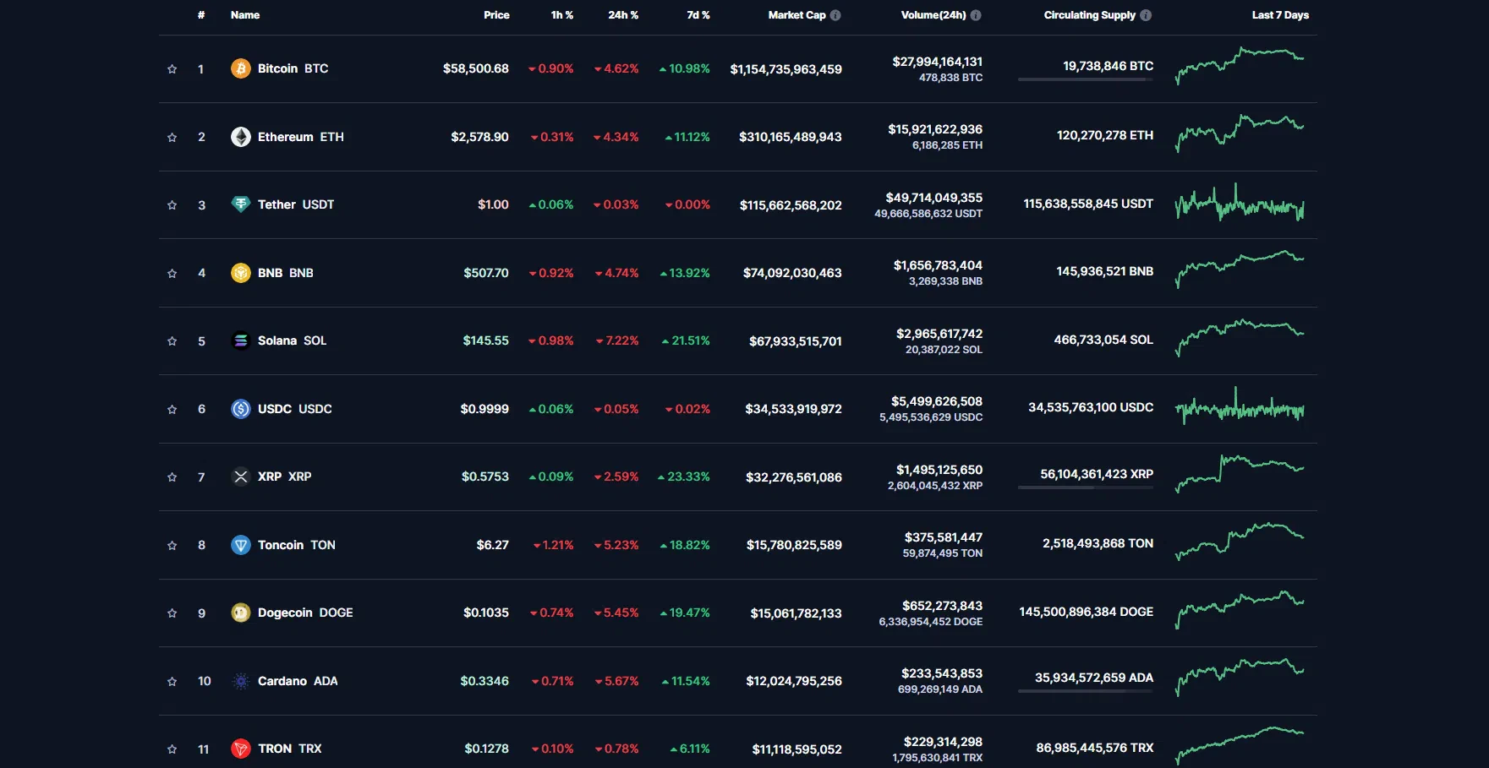Select Bitcoin's market cap $1,154,735,963,459
The width and height of the screenshot is (1489, 768).
pyautogui.click(x=786, y=69)
